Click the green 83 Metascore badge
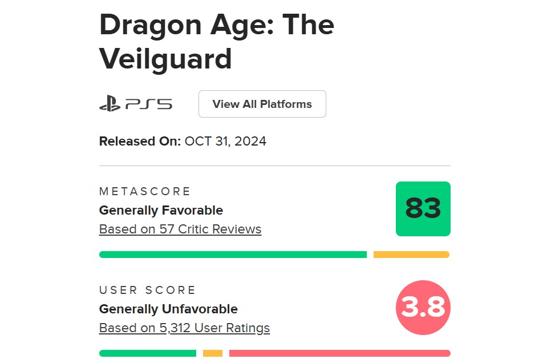Viewport: 547px width, 363px height. tap(423, 209)
